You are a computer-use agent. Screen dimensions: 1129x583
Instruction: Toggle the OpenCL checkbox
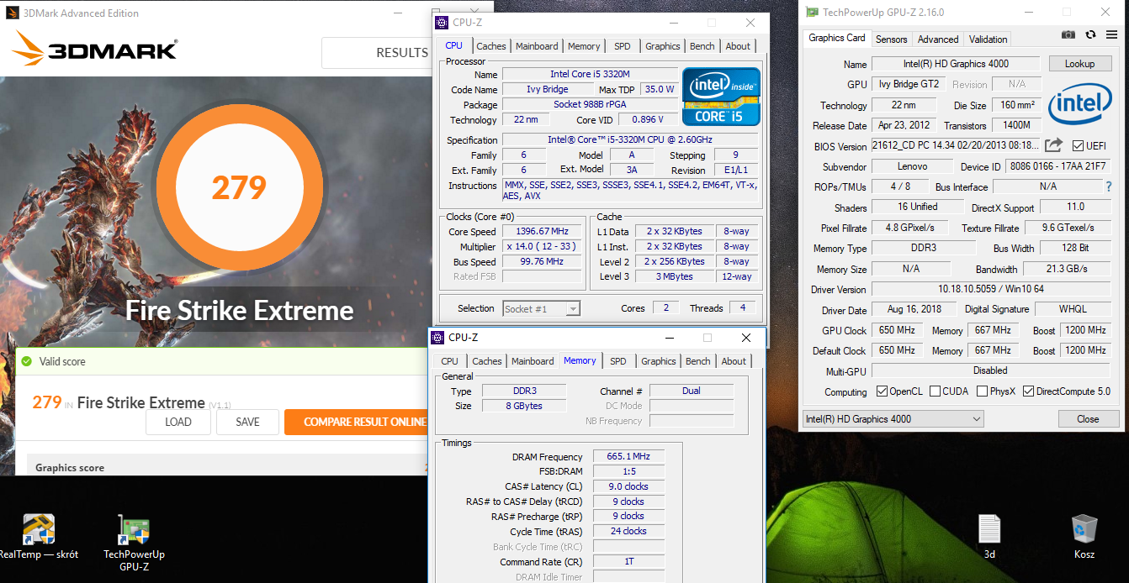click(x=882, y=391)
